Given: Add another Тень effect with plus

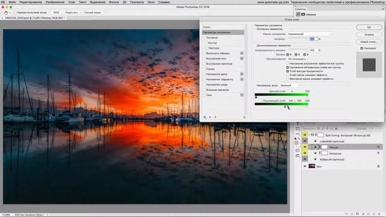Looking at the screenshot, I should [x=242, y=95].
